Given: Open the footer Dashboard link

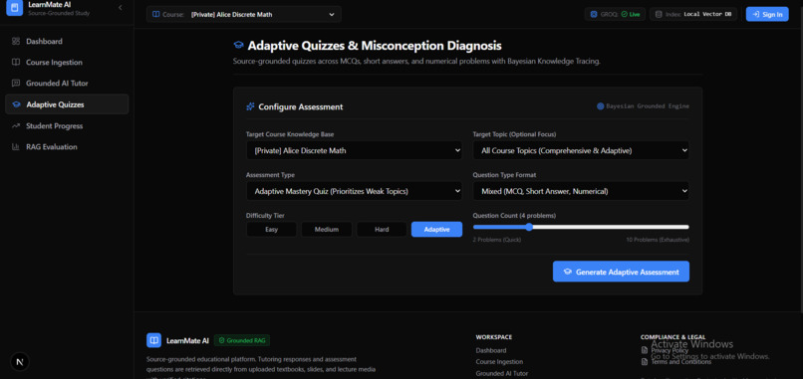Looking at the screenshot, I should [490, 350].
